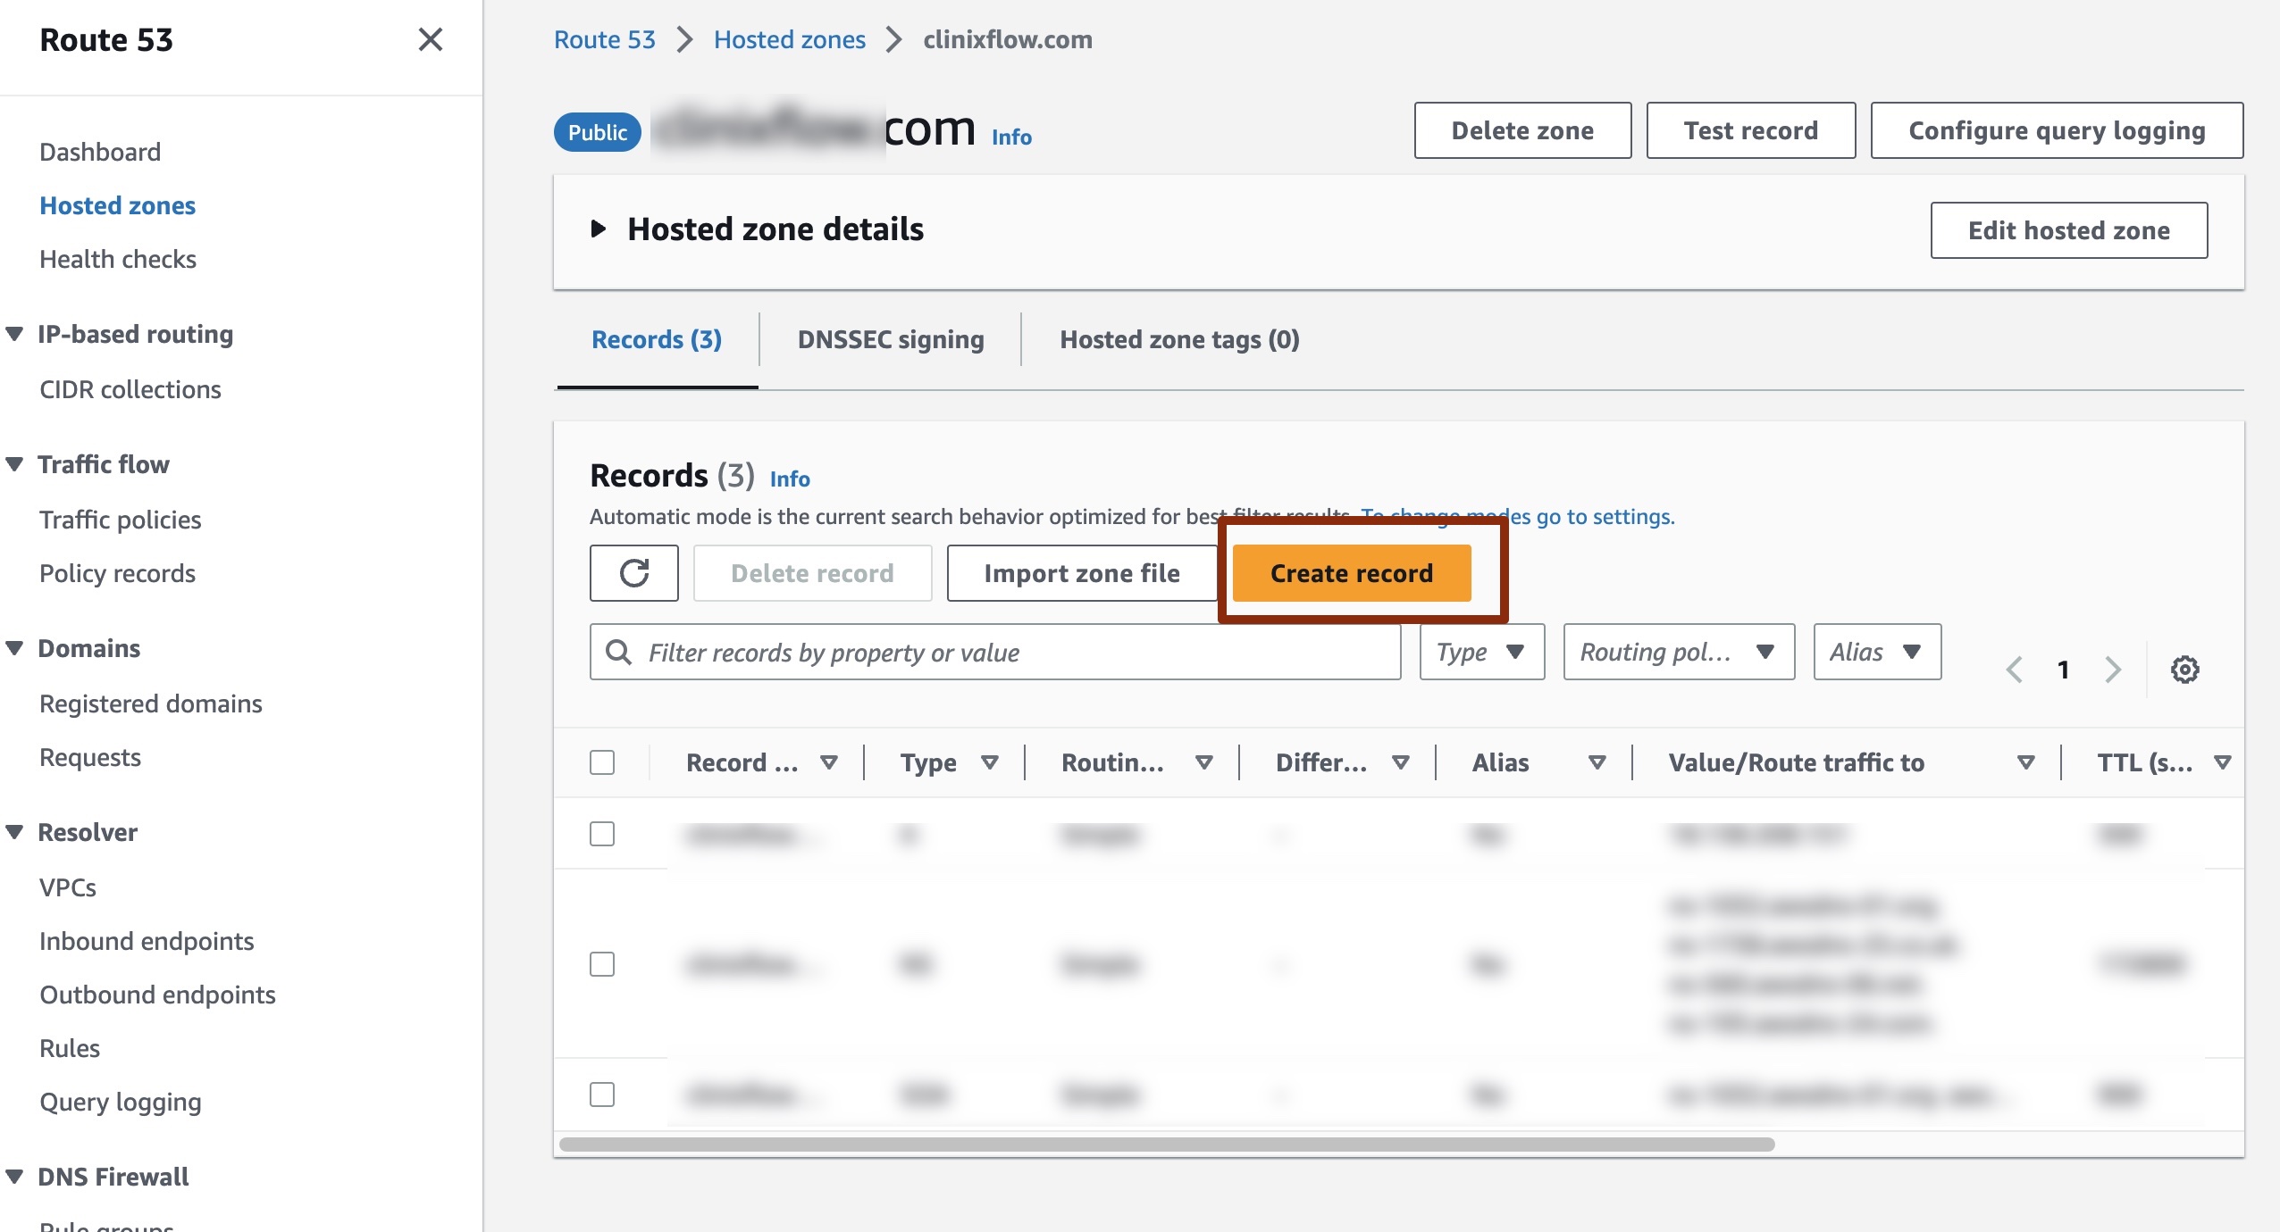Open Traffic policies
This screenshot has height=1232, width=2280.
click(x=121, y=520)
